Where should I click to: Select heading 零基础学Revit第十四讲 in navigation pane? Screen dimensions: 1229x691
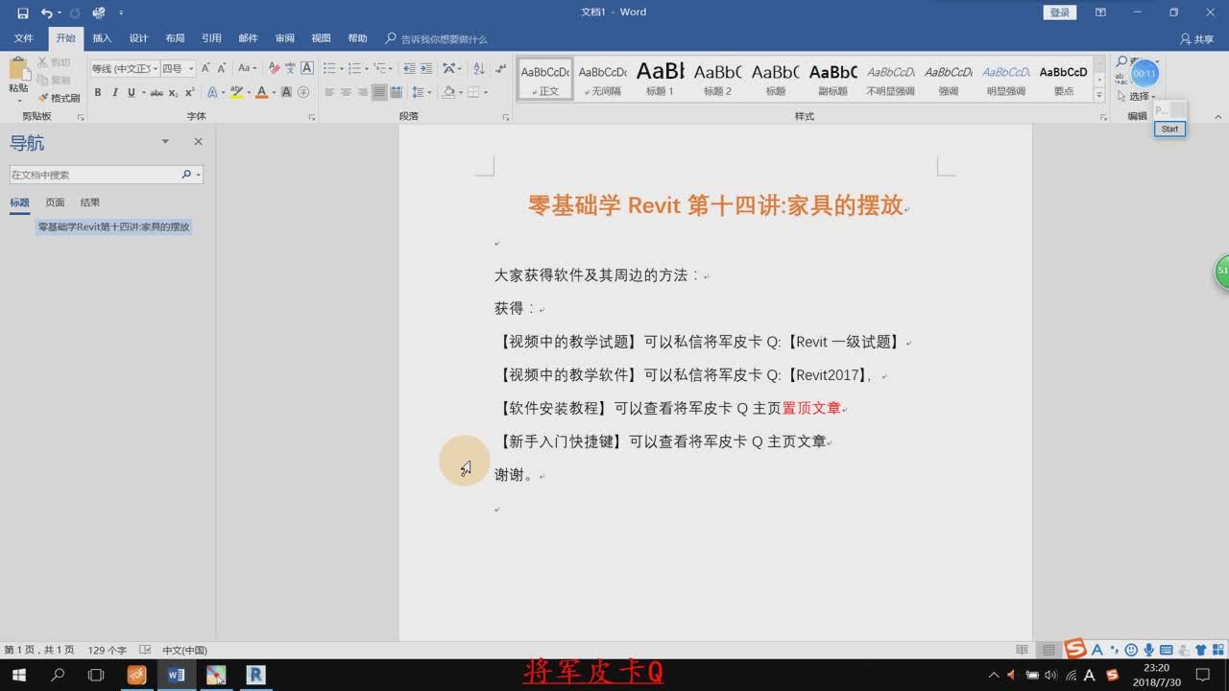click(114, 227)
